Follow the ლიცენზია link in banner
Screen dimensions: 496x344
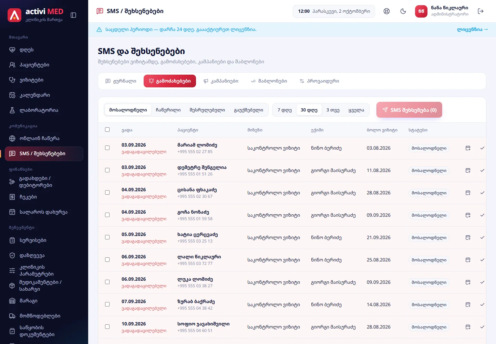click(x=473, y=30)
